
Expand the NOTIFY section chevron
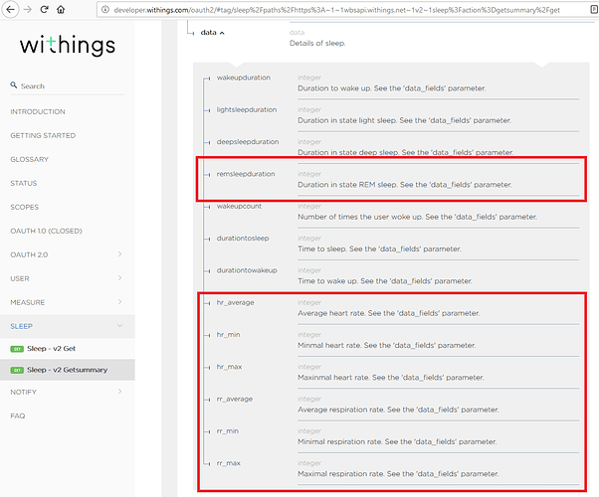pos(120,392)
